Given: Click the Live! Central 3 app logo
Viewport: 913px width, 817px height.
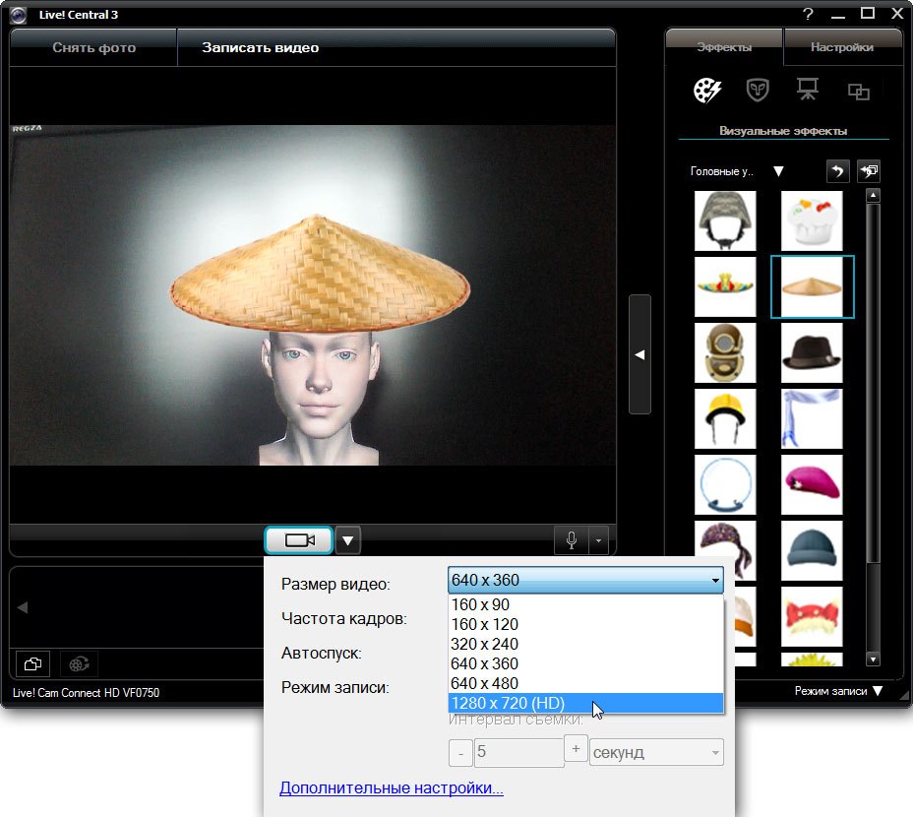Looking at the screenshot, I should (18, 15).
